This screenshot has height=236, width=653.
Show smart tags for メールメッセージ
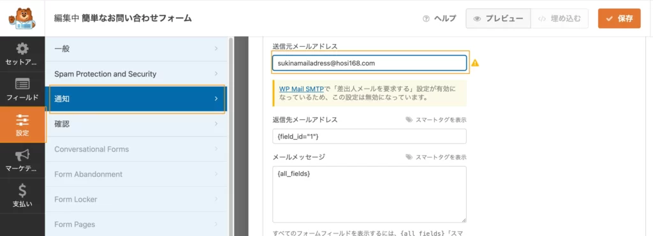tap(436, 158)
